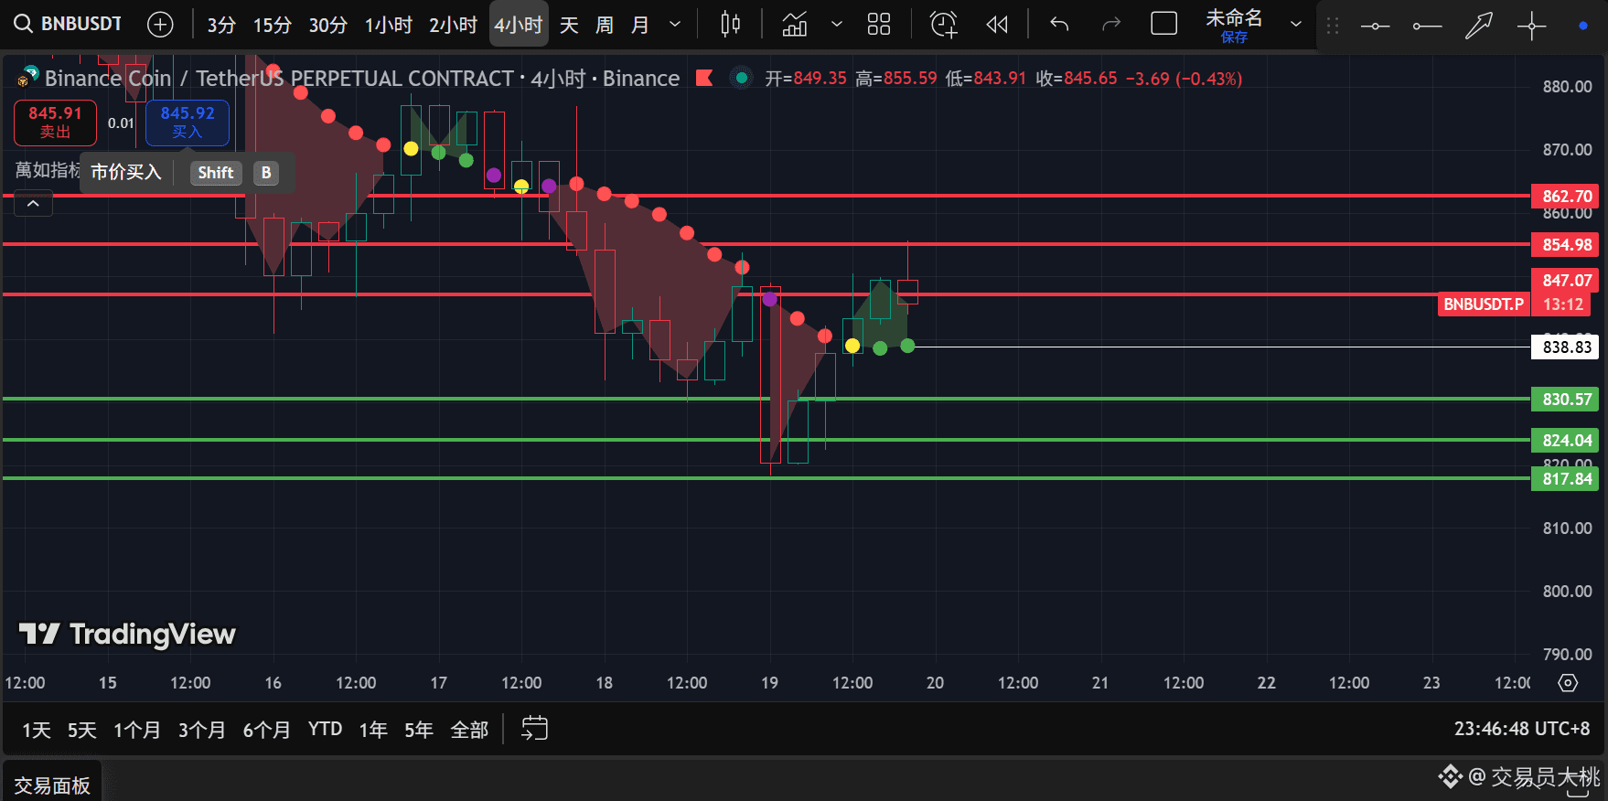This screenshot has width=1608, height=801.
Task: Switch to the 2小时 timeframe
Action: click(454, 25)
